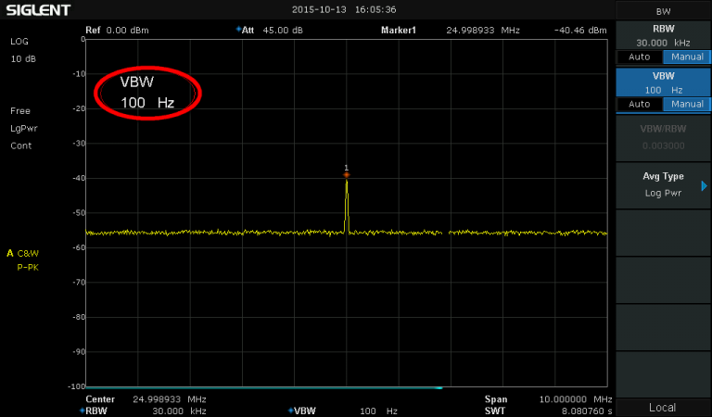The width and height of the screenshot is (712, 417).
Task: Expand the Avg Type submenu arrow
Action: (x=704, y=185)
